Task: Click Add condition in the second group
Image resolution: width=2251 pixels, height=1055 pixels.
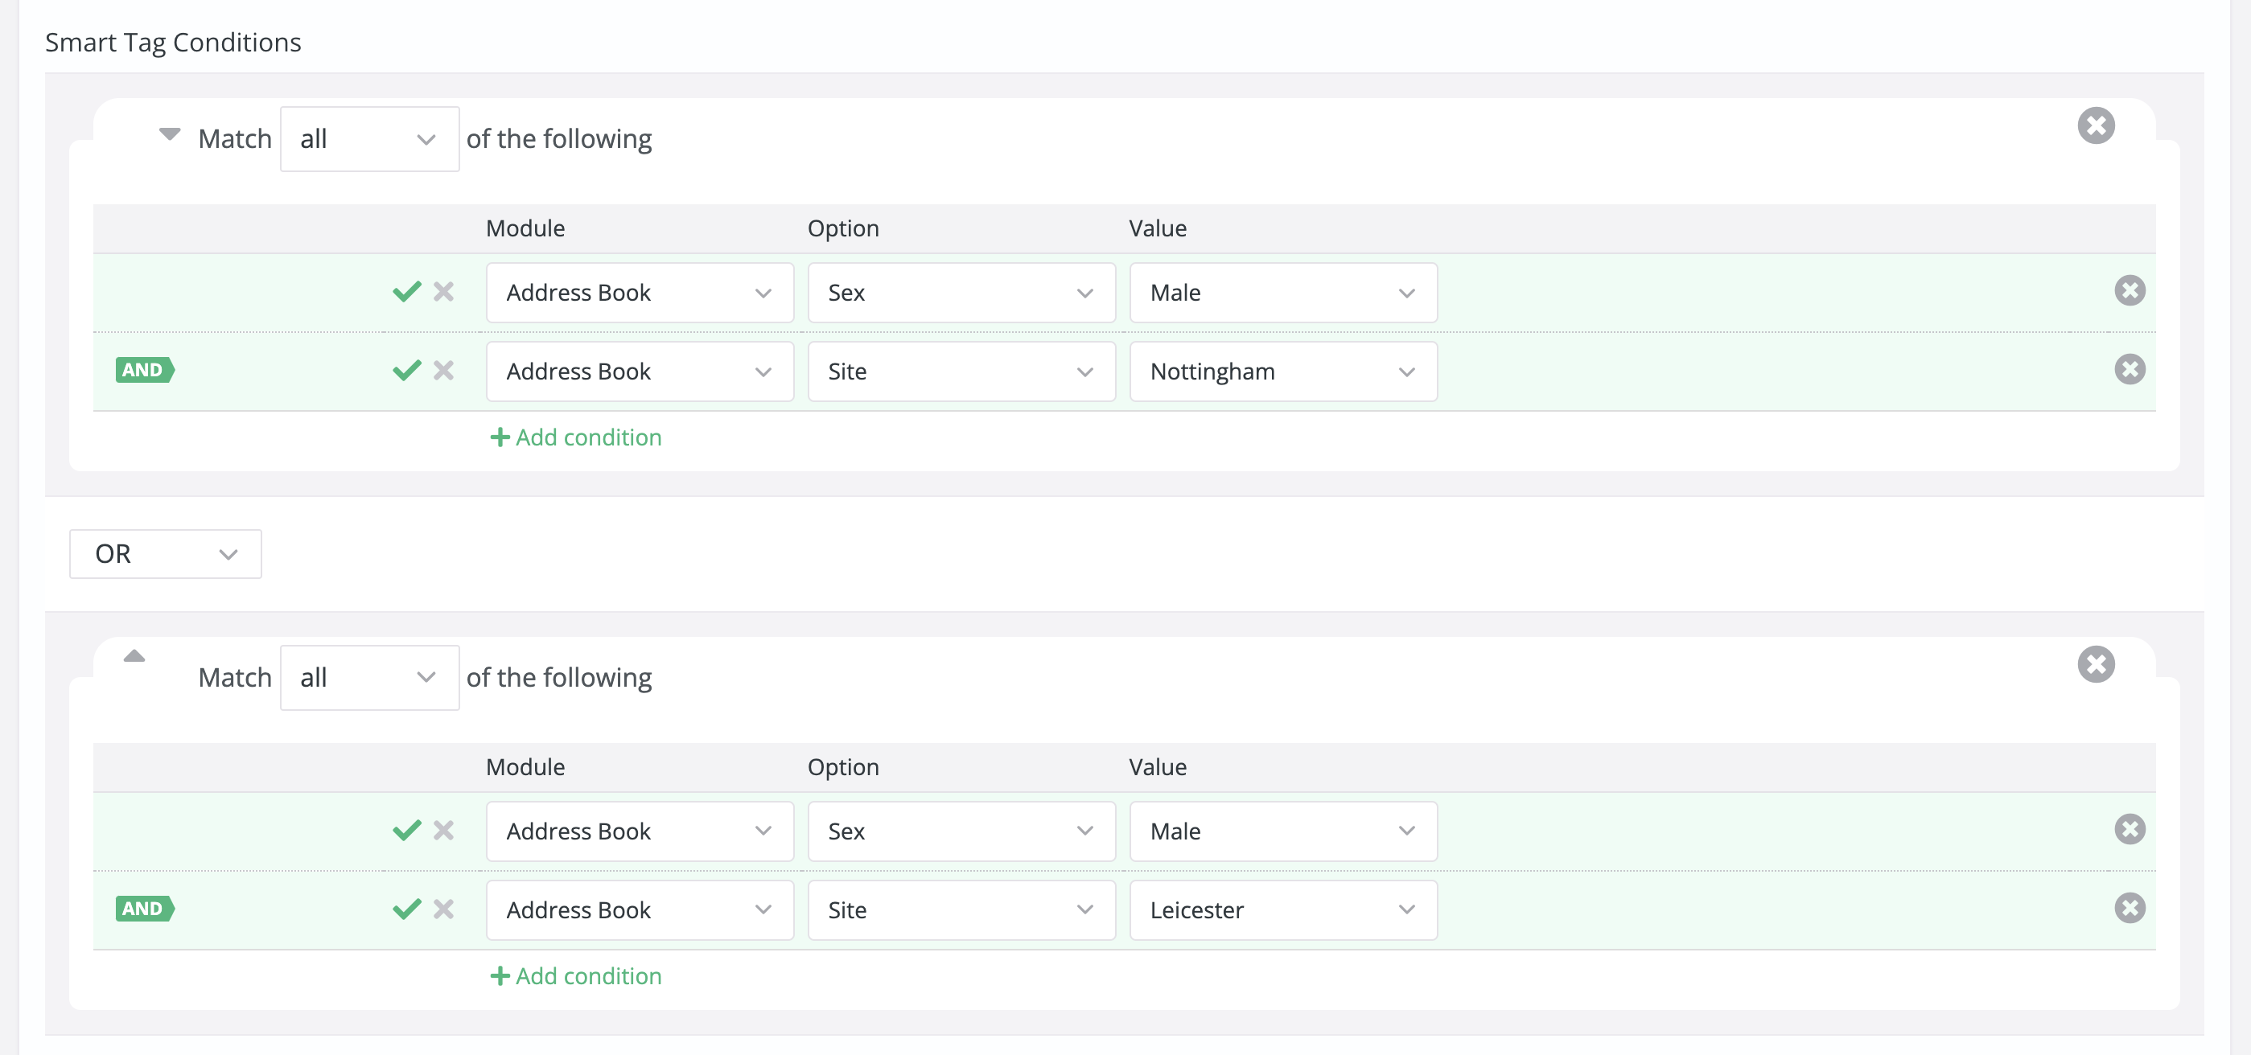Action: [576, 976]
